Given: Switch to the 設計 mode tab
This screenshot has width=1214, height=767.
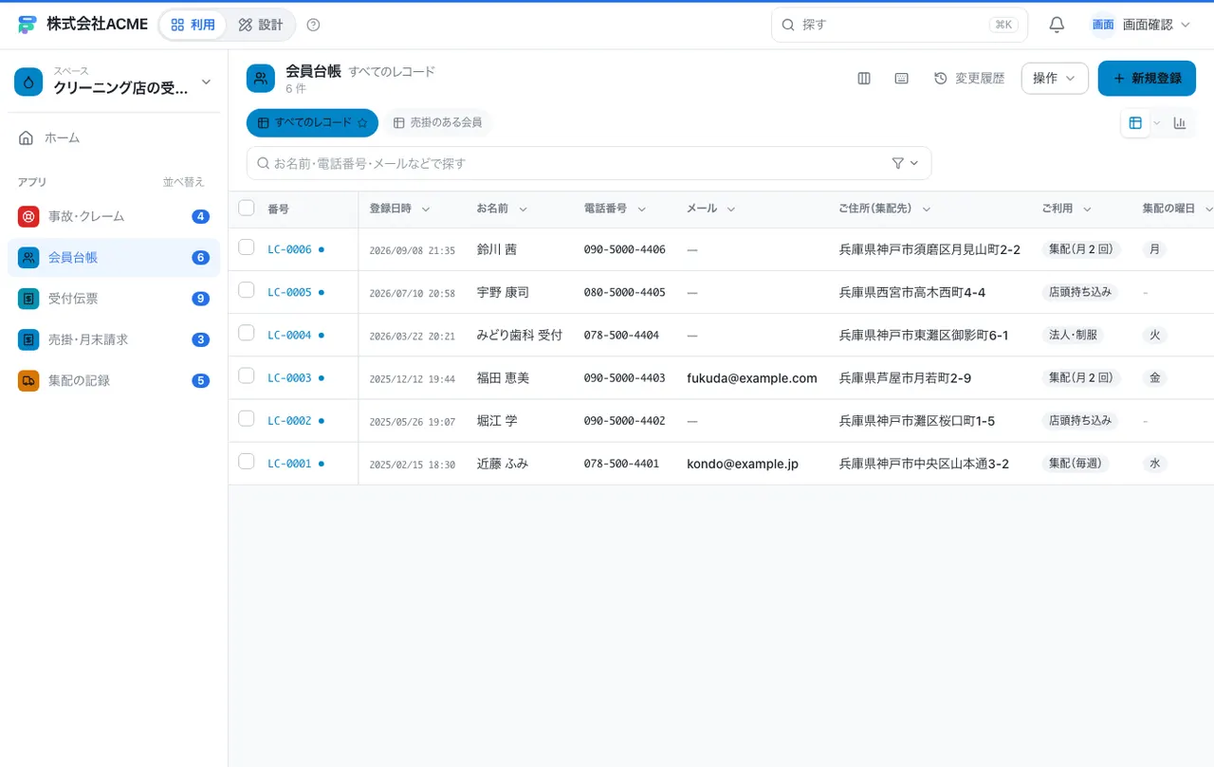Looking at the screenshot, I should click(261, 25).
